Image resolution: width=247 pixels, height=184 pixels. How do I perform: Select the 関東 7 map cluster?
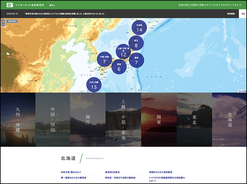coord(136,60)
